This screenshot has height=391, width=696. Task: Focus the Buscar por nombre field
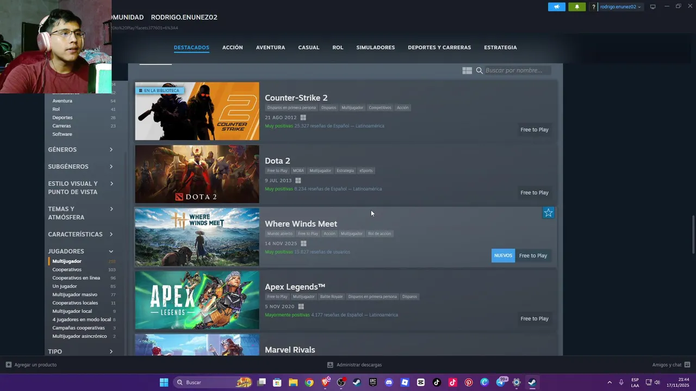point(517,71)
